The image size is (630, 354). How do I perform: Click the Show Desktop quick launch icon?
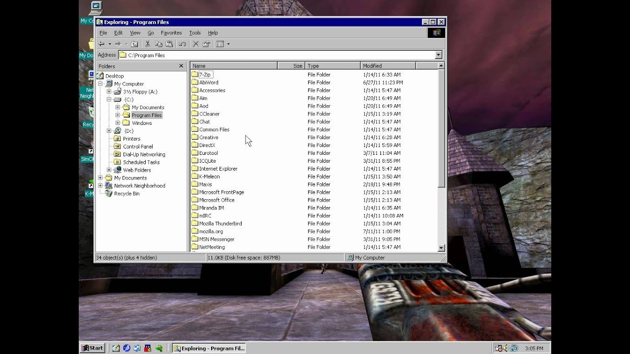[x=116, y=348]
